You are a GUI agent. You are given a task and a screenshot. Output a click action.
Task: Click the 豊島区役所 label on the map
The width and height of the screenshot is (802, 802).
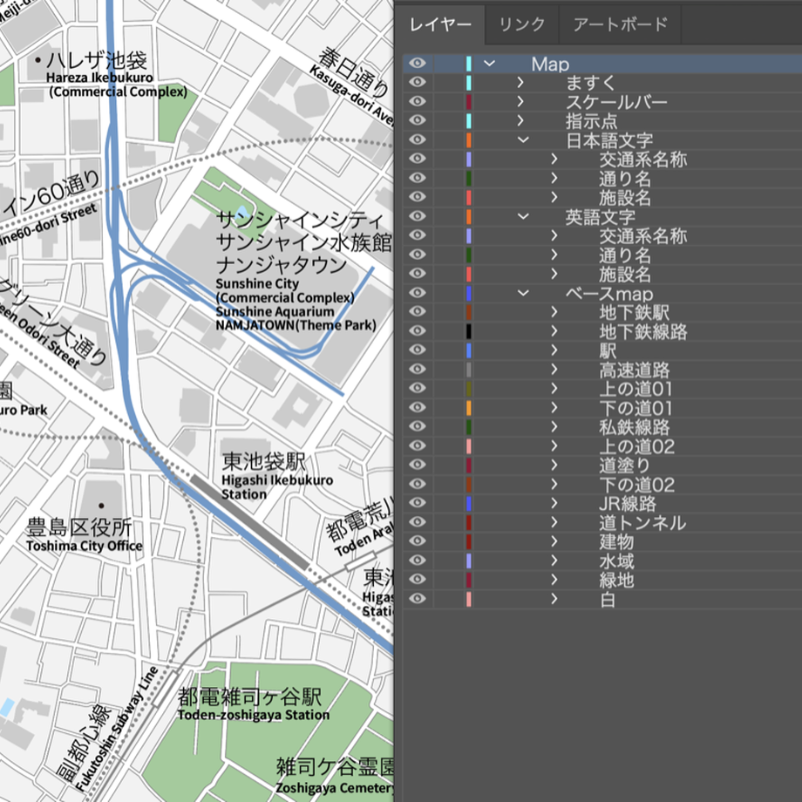click(x=78, y=527)
